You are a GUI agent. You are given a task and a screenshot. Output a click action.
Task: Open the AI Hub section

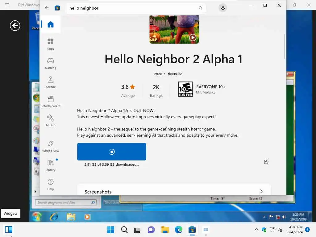(x=51, y=121)
